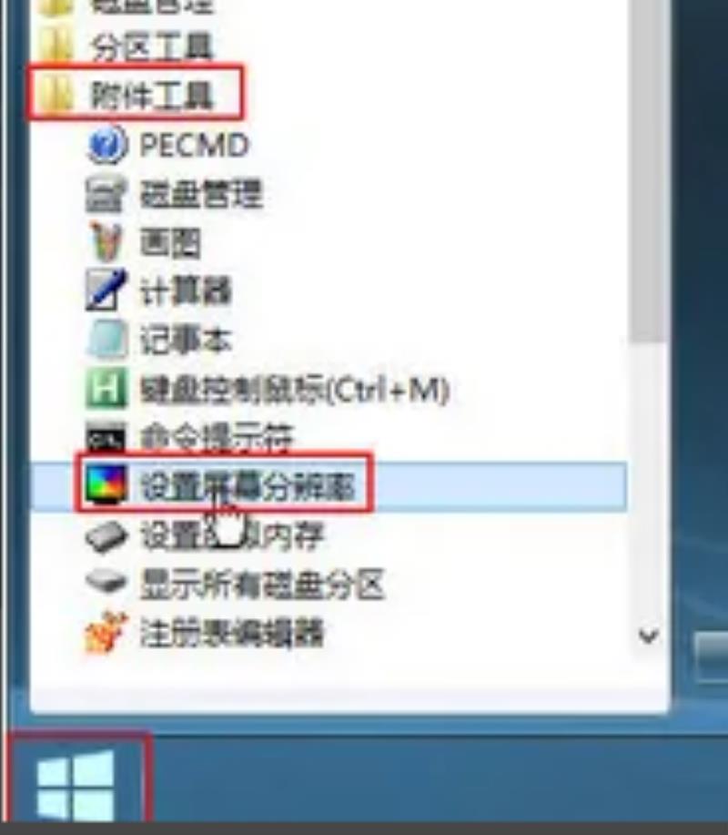Choose 设置屏幕分辨率 text label

(247, 486)
